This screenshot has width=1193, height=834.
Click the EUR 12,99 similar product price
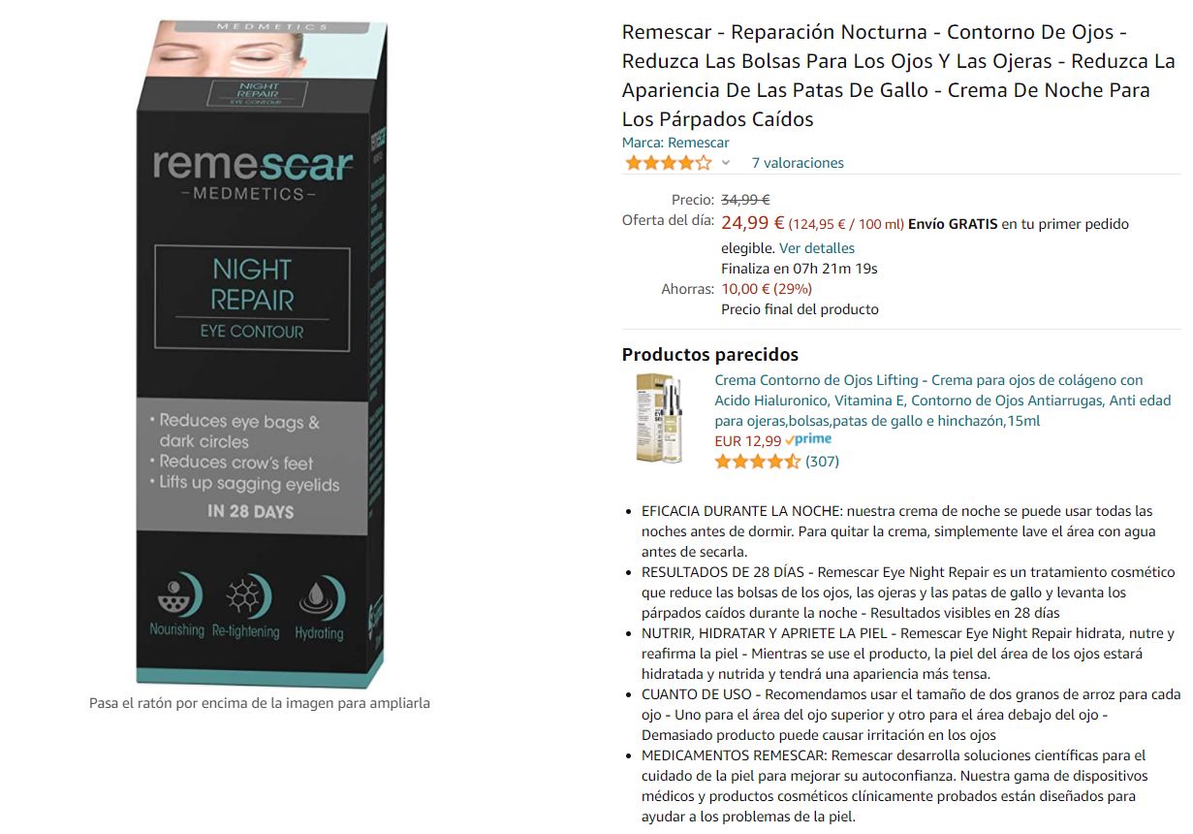[x=747, y=440]
